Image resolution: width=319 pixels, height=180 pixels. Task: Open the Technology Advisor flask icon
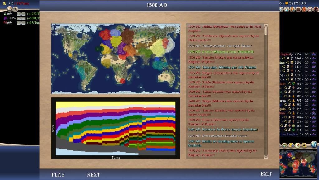click(287, 9)
